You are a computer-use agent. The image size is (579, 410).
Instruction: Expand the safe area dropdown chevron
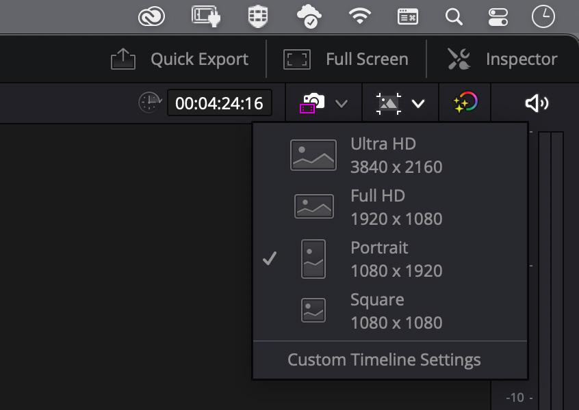(342, 104)
